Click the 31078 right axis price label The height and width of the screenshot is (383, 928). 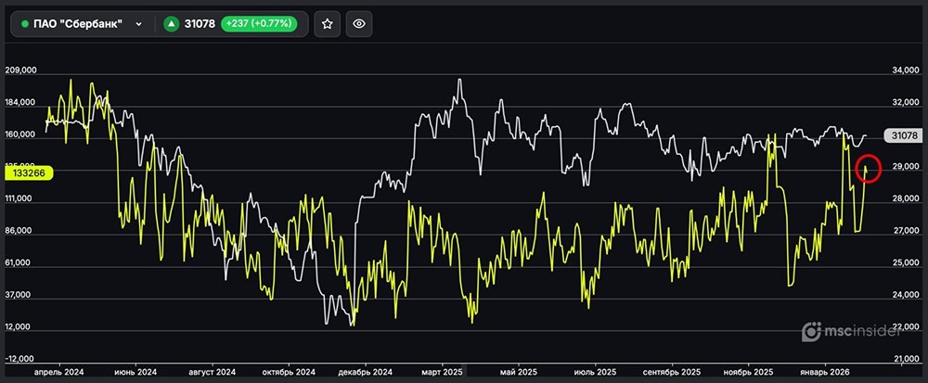(902, 136)
